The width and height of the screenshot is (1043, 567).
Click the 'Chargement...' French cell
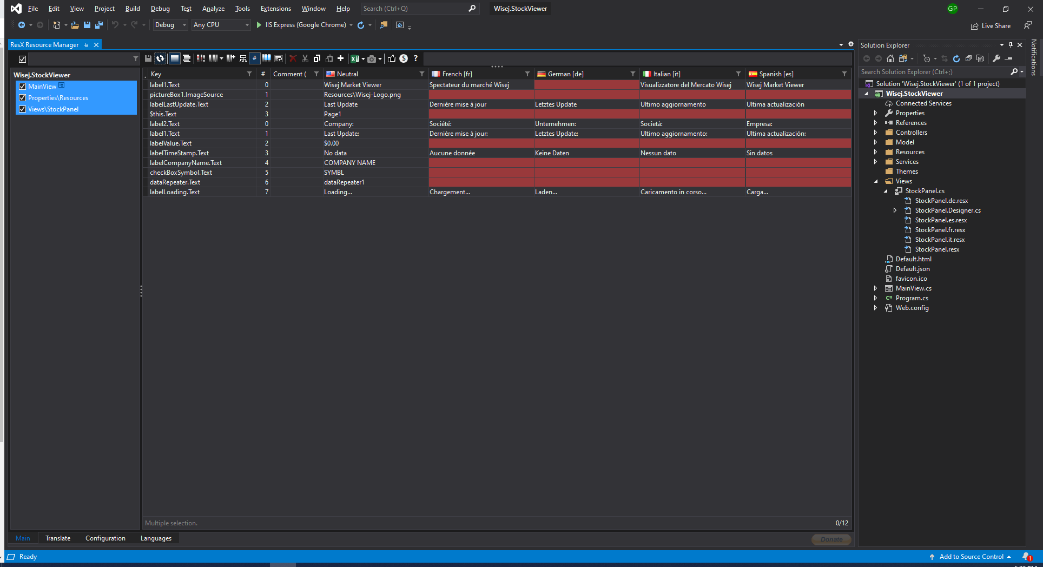(x=481, y=192)
